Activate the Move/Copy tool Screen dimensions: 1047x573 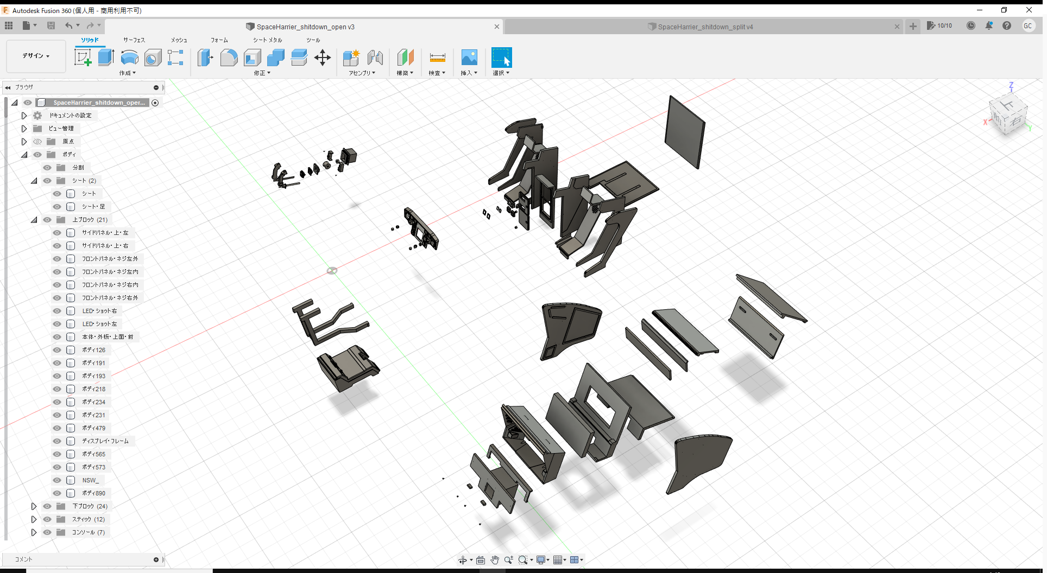click(322, 58)
